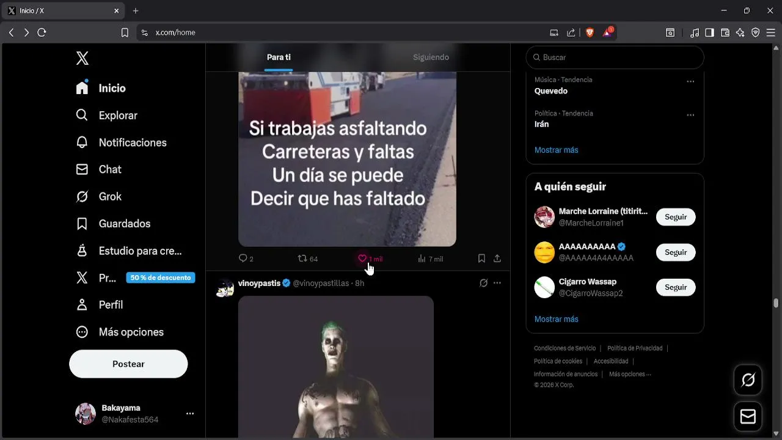Open the Irán trend
This screenshot has height=440, width=782.
coord(541,124)
